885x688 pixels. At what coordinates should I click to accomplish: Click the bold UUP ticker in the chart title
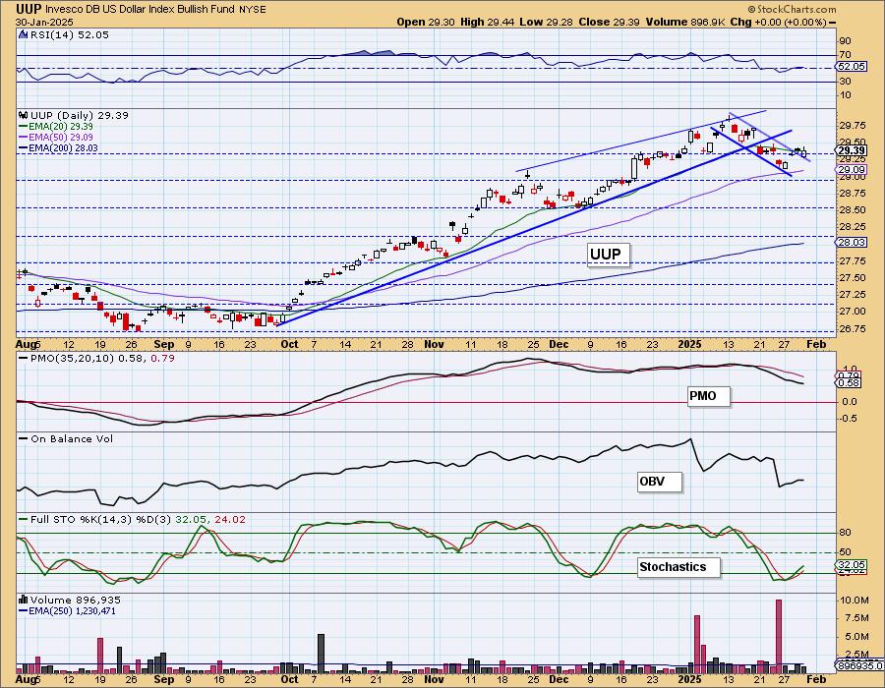point(29,9)
